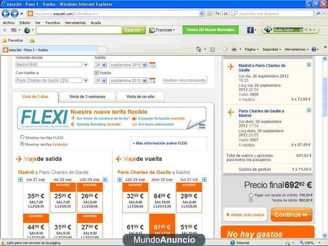Click the Print icon in command bar
This screenshot has height=246, width=328.
point(234,50)
